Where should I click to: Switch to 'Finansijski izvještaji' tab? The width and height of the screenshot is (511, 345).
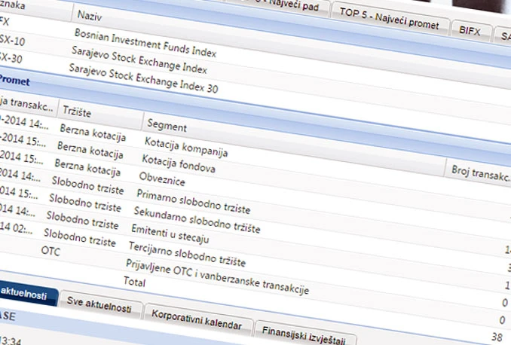click(x=304, y=335)
